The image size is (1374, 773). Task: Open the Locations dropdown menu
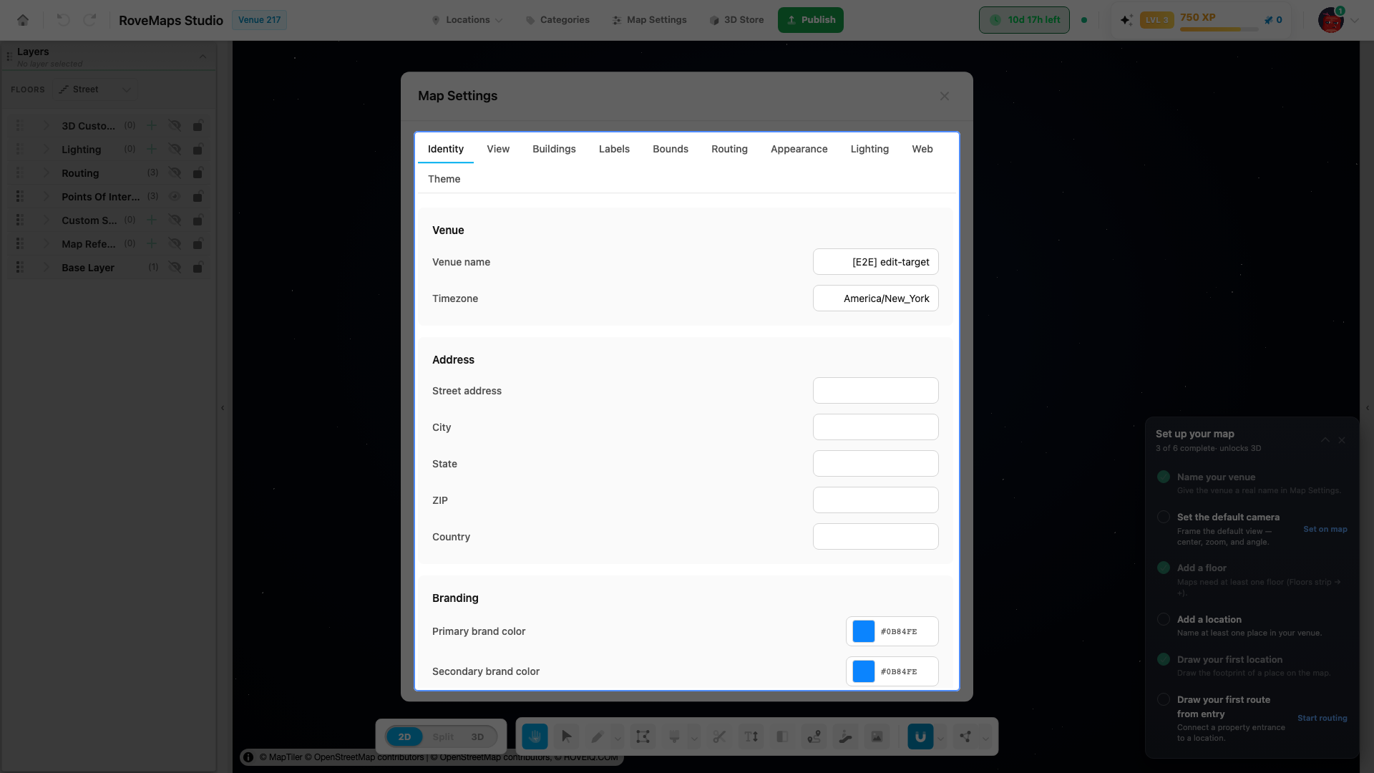click(467, 20)
